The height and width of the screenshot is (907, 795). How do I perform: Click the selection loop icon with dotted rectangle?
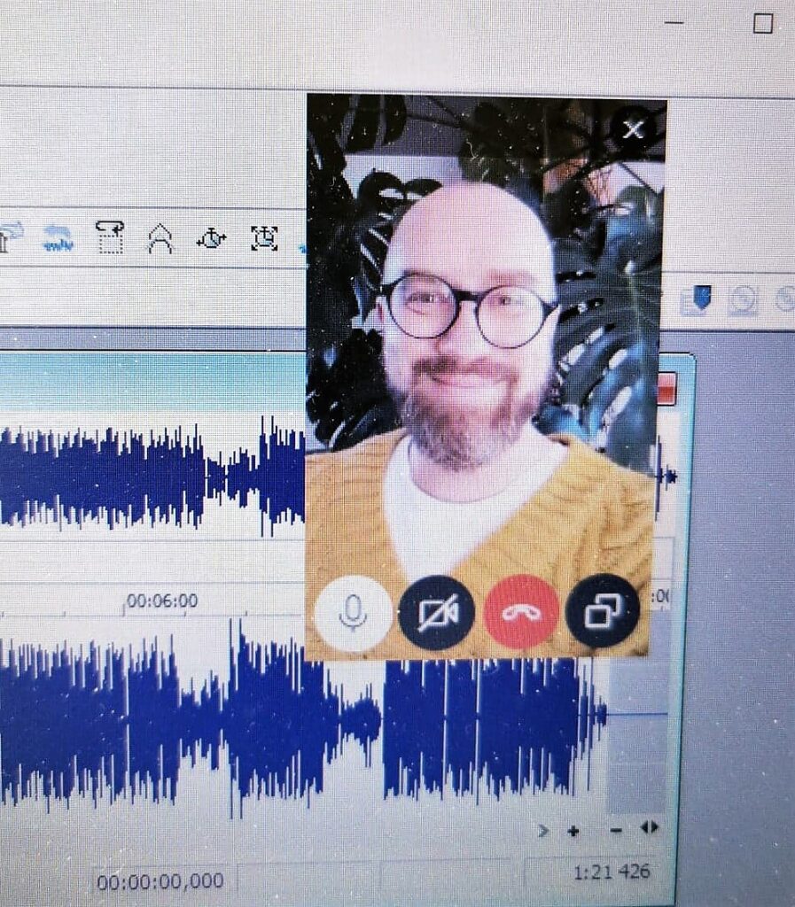point(110,237)
